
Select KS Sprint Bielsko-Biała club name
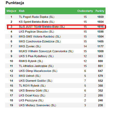(36, 22)
